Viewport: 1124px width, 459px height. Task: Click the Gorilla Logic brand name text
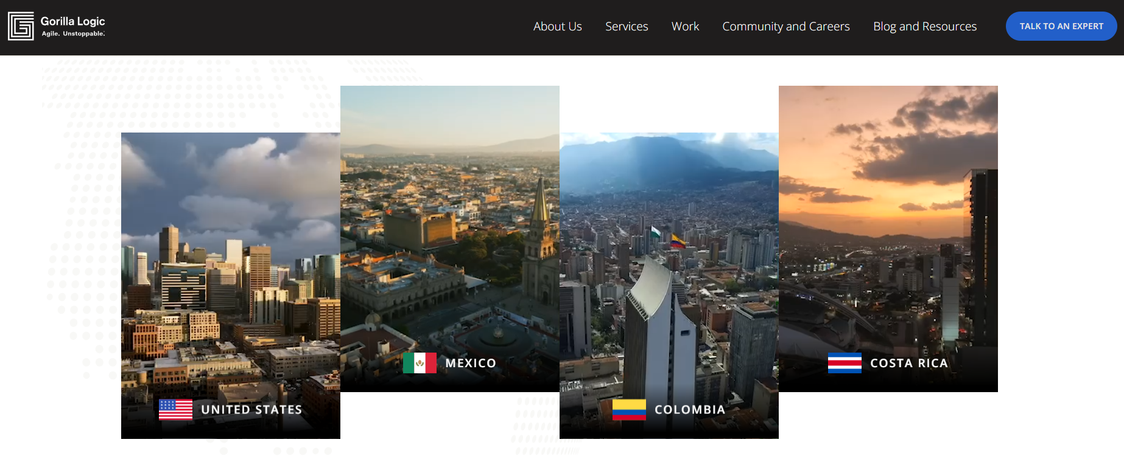(x=72, y=21)
